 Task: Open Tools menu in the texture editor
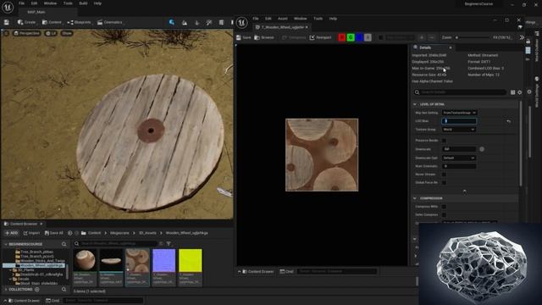[x=318, y=19]
